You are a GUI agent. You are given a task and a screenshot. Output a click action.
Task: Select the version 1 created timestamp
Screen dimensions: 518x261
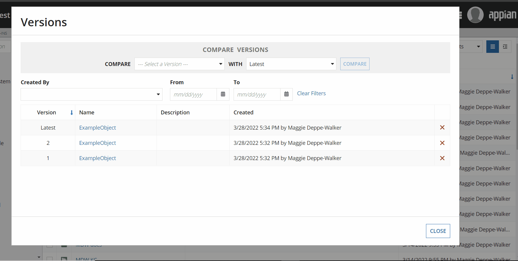coord(287,158)
